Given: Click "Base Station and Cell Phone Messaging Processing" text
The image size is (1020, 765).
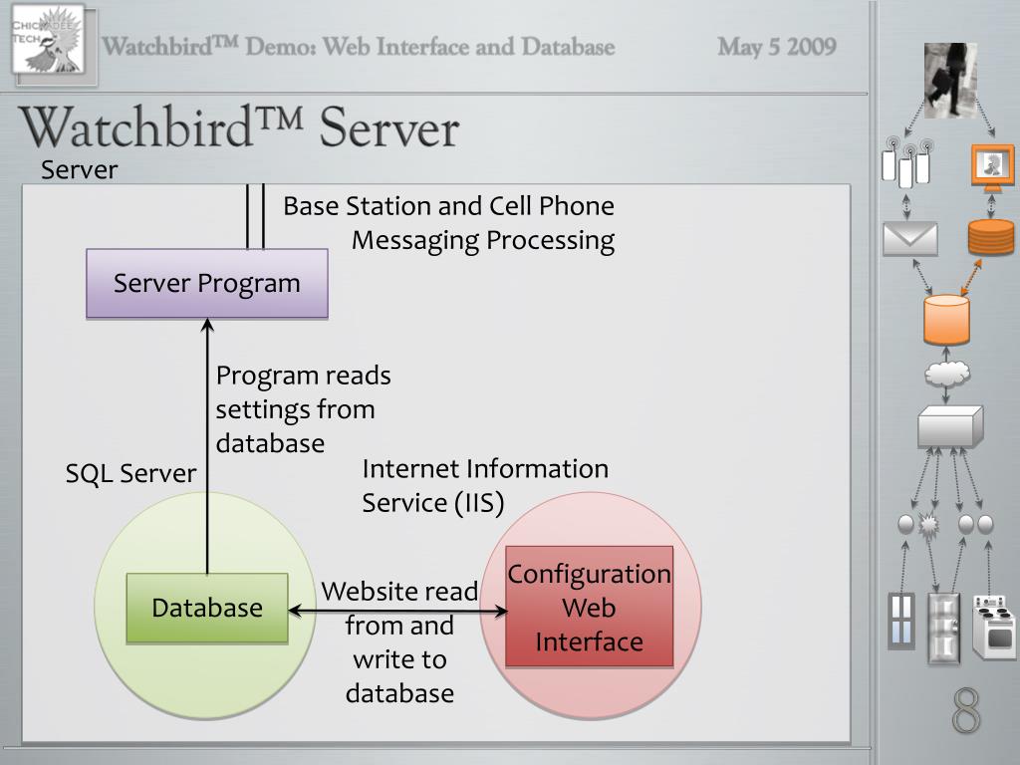Looking at the screenshot, I should point(449,223).
